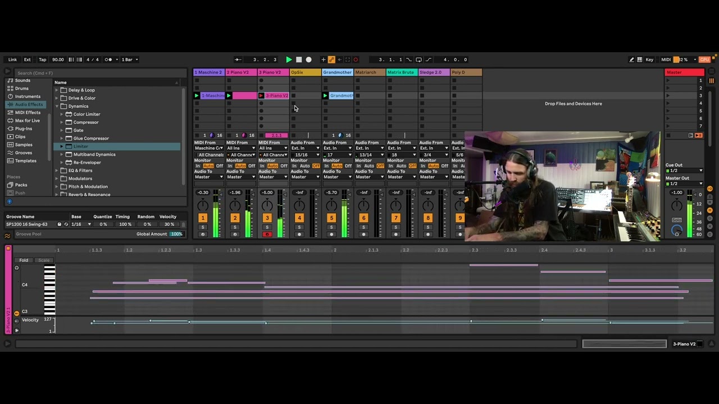Start playback with the Play button
Image resolution: width=719 pixels, height=404 pixels.
pos(289,59)
